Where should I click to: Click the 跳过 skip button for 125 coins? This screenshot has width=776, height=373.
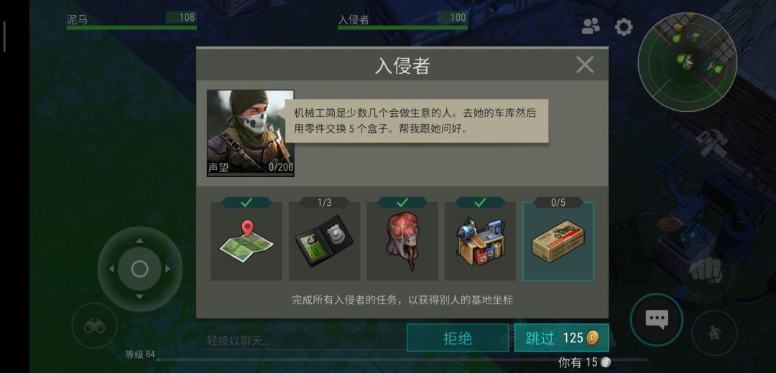coord(562,338)
